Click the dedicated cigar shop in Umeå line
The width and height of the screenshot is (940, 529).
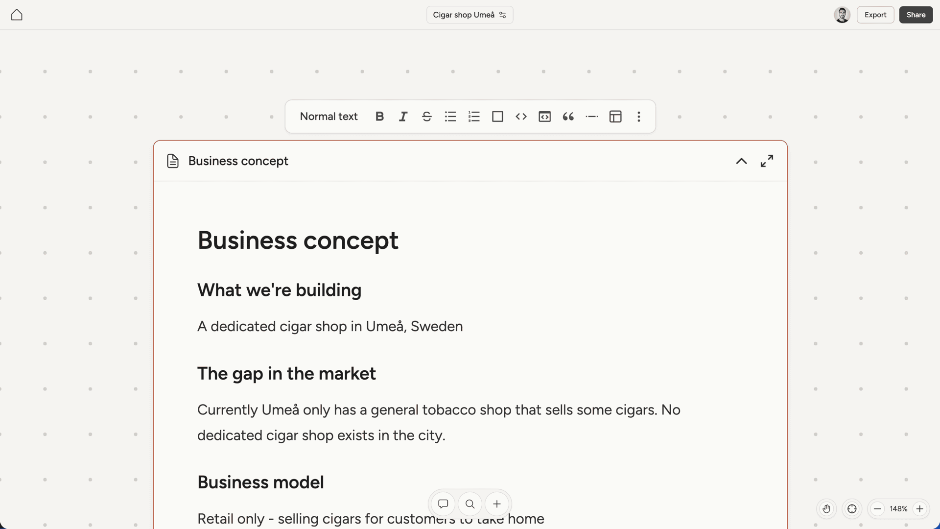[329, 326]
